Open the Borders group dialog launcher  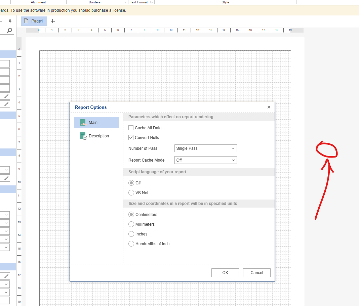pyautogui.click(x=125, y=2)
